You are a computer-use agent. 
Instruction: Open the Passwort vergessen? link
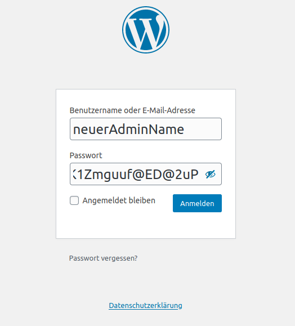[x=103, y=258]
